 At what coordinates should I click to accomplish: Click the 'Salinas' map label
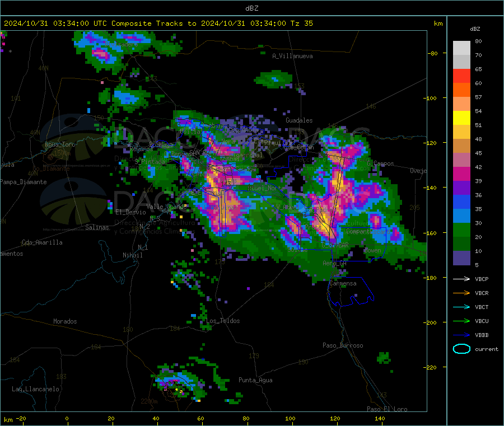pyautogui.click(x=97, y=227)
